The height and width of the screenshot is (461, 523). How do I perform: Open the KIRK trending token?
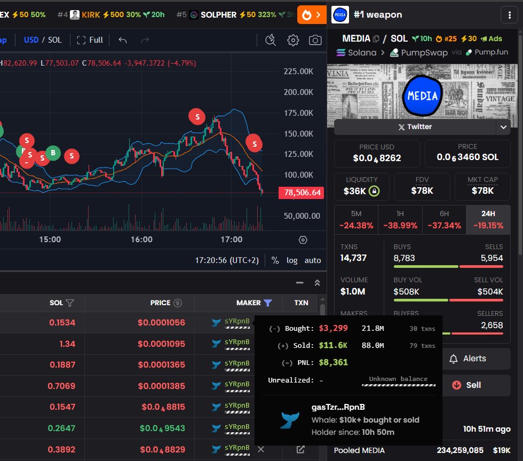(x=91, y=15)
